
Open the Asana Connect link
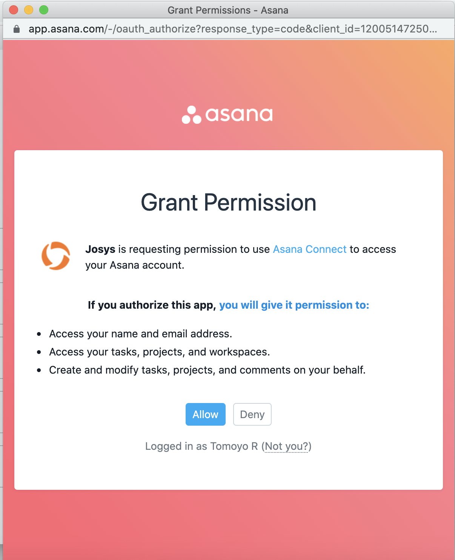point(309,249)
